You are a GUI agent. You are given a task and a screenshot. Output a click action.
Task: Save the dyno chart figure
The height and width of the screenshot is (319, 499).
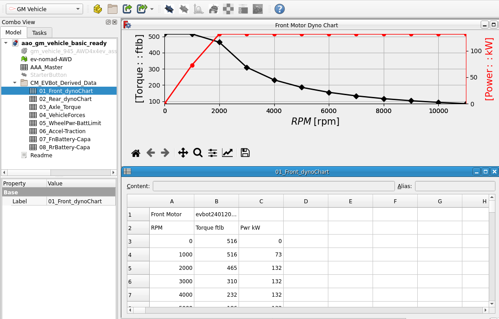pos(245,153)
